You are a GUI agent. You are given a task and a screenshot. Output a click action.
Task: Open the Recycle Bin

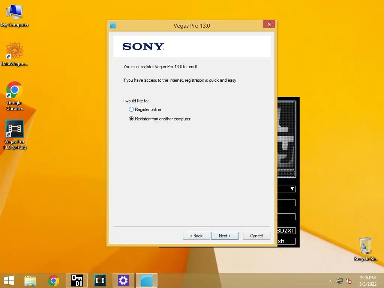[x=365, y=249]
